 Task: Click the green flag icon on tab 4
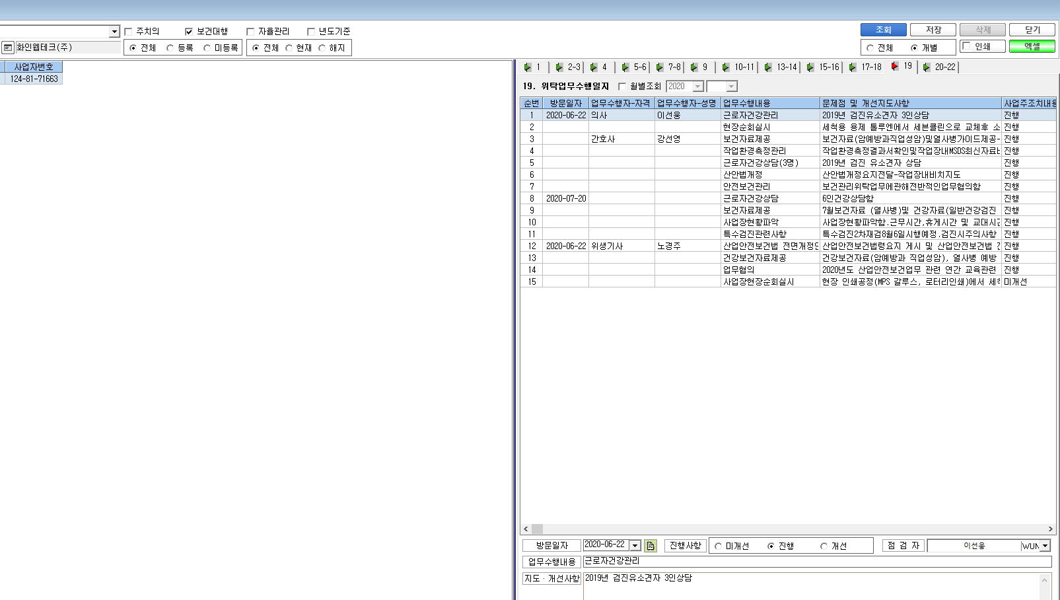click(594, 67)
